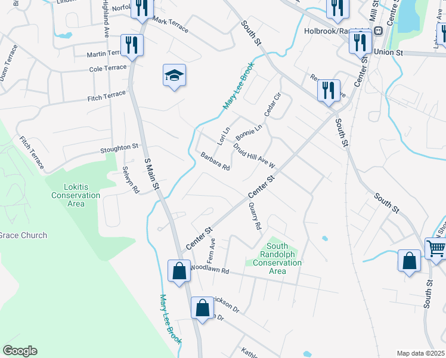Viewport: 446px width, 358px height.
Task: Click the South Randolph Conservation Area label
Action: [x=277, y=258]
